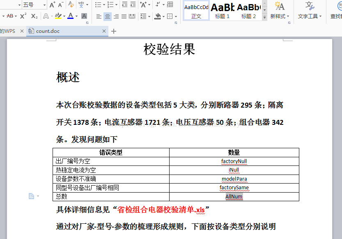Click the 校验结果 document title
The image size is (342, 239).
point(169,49)
